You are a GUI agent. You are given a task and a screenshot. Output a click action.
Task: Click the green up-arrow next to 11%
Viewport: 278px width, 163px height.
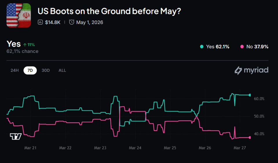tap(25, 45)
